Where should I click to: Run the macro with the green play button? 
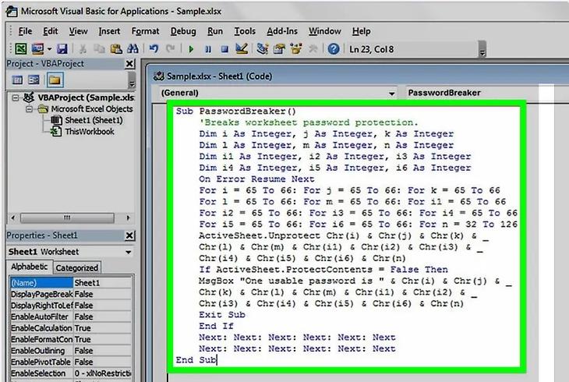[191, 48]
